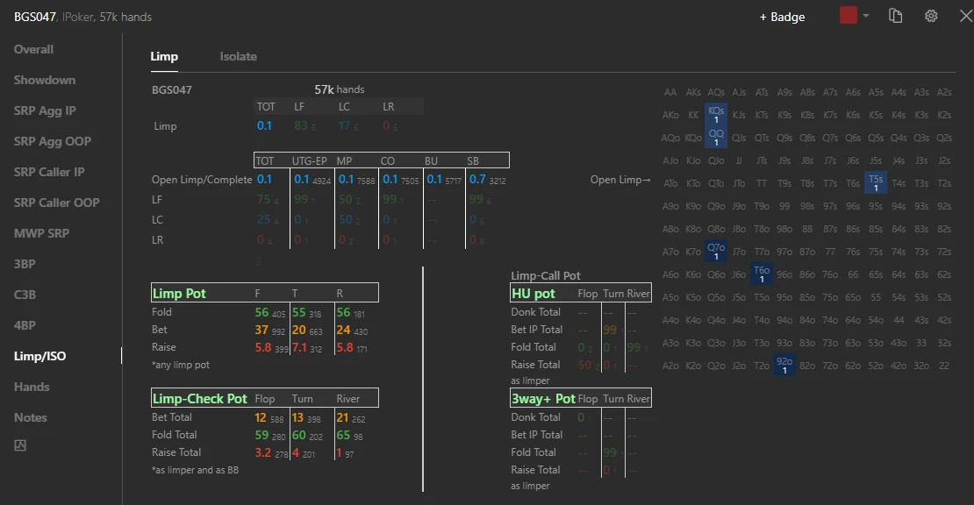Click the red player color swatch
974x505 pixels.
tap(848, 16)
